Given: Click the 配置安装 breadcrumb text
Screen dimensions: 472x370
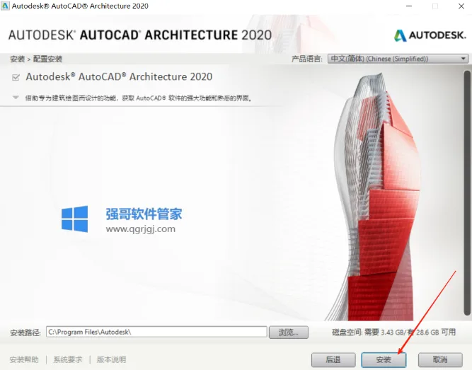Looking at the screenshot, I should [x=47, y=59].
